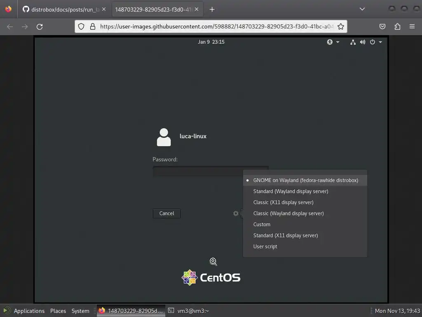Pick the User script session
The height and width of the screenshot is (317, 422).
pos(305,247)
